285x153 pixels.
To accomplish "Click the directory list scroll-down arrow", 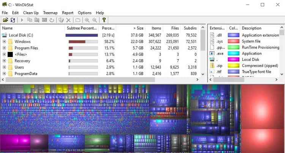I will (203, 74).
